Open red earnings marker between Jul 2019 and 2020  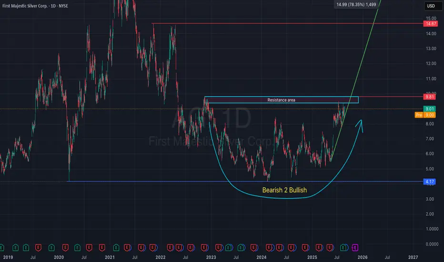click(x=38, y=248)
